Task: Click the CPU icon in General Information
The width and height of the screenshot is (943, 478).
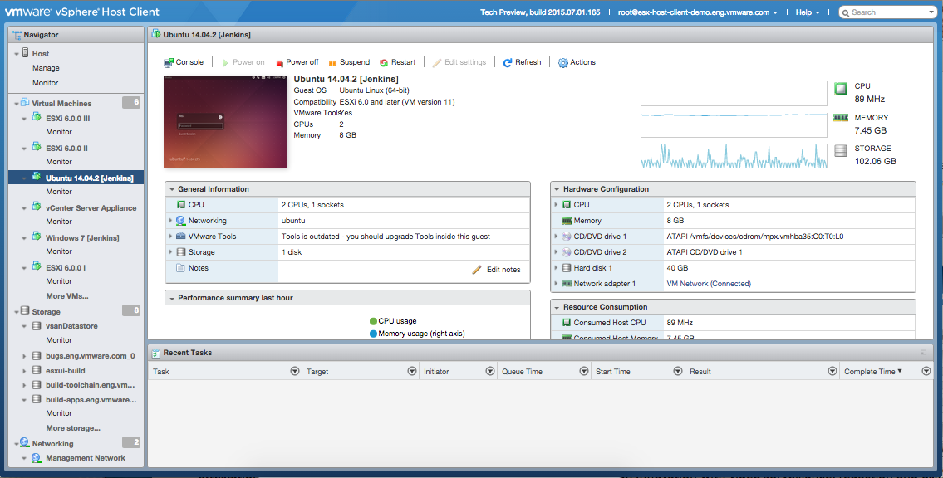Action: click(181, 205)
